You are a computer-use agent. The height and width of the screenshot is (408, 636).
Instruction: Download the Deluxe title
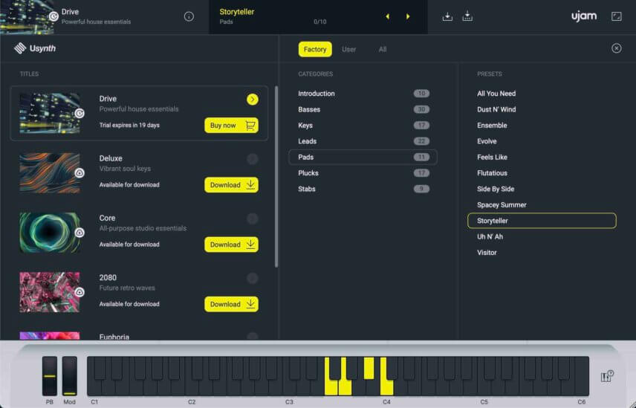[x=231, y=185]
